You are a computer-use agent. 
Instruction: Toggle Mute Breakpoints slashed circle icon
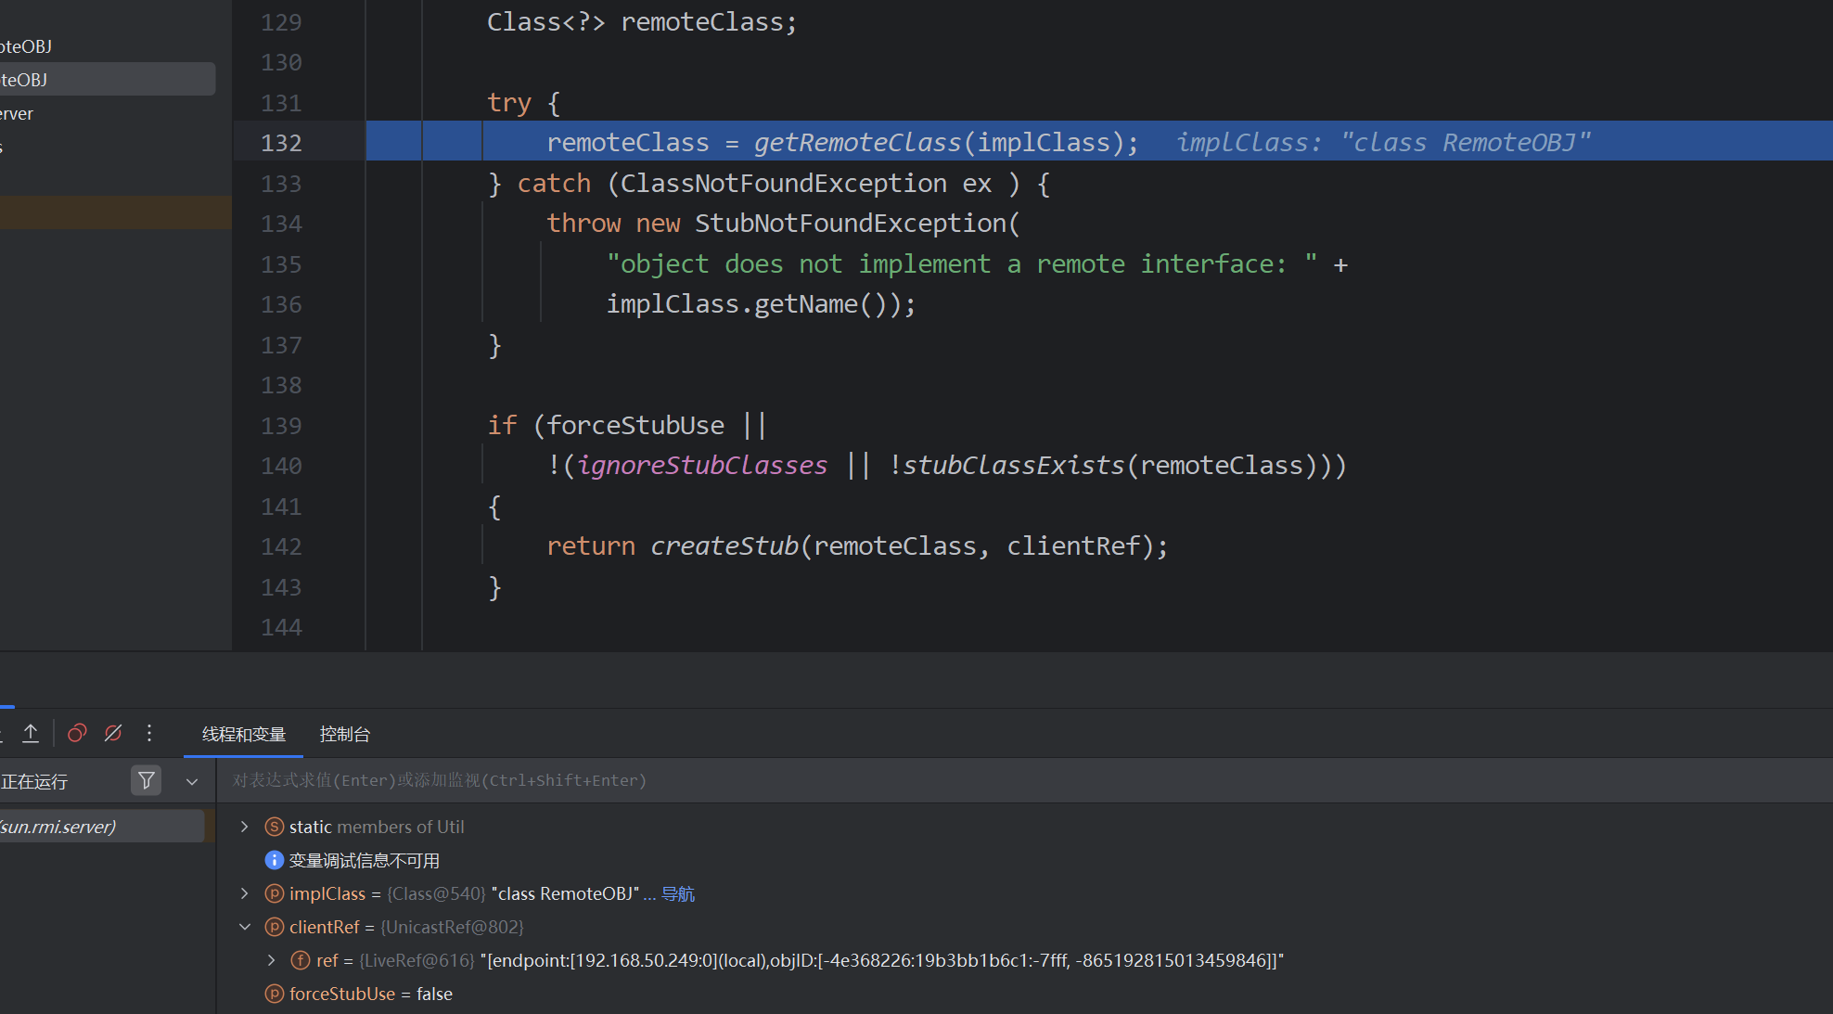(x=113, y=734)
